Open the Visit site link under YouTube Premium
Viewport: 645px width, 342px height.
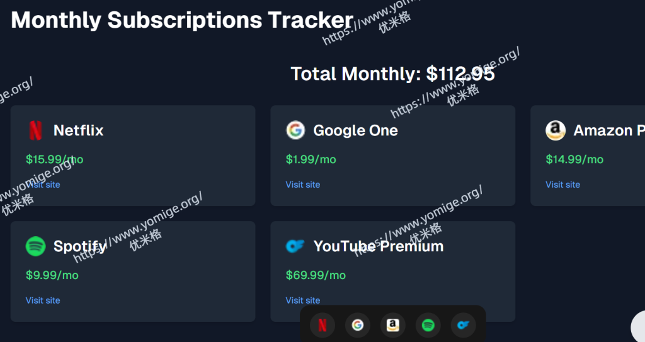303,300
